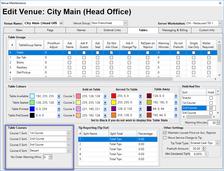Enable Ask Name checkbox for Table row
The width and height of the screenshot is (224, 171).
pyautogui.click(x=70, y=53)
